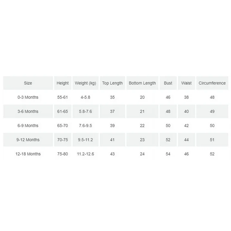Click the 6-9 Months size row
Screen dimensions: 231x231
click(28, 126)
